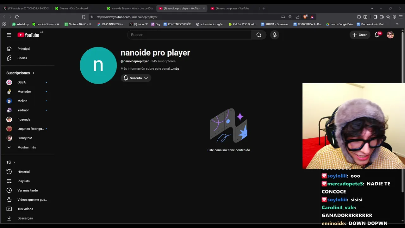The height and width of the screenshot is (228, 405).
Task: Open browser extensions puzzle icon
Action: (x=359, y=17)
